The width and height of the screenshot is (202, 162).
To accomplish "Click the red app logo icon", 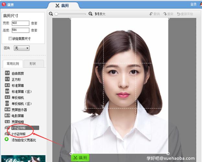I will [4, 5].
